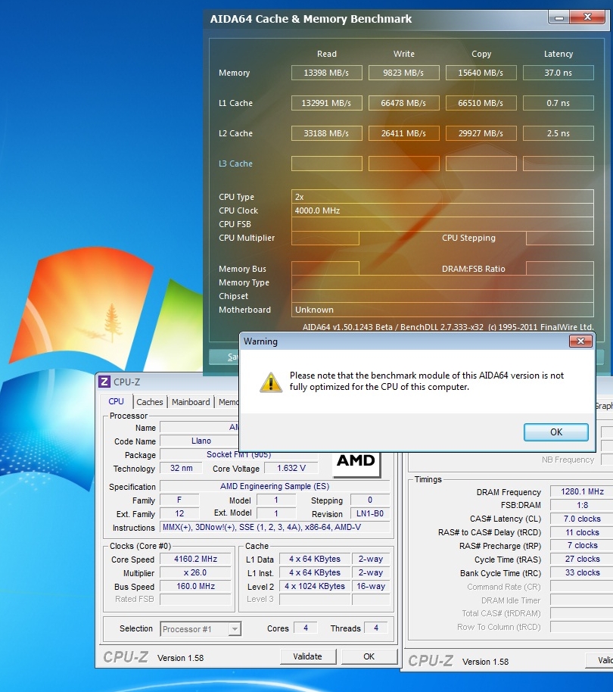
Task: Click Revision value LN1-B0
Action: point(369,514)
